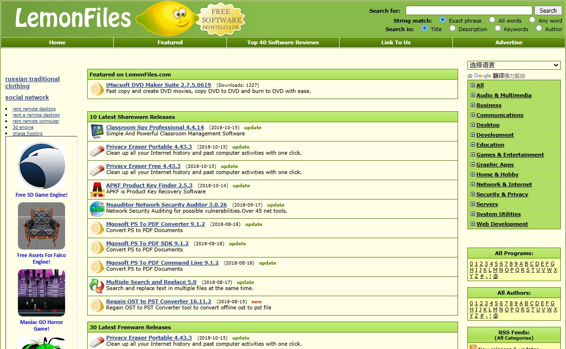The height and width of the screenshot is (349, 566).
Task: Expand the Graphic Apps plus box
Action: pos(473,165)
